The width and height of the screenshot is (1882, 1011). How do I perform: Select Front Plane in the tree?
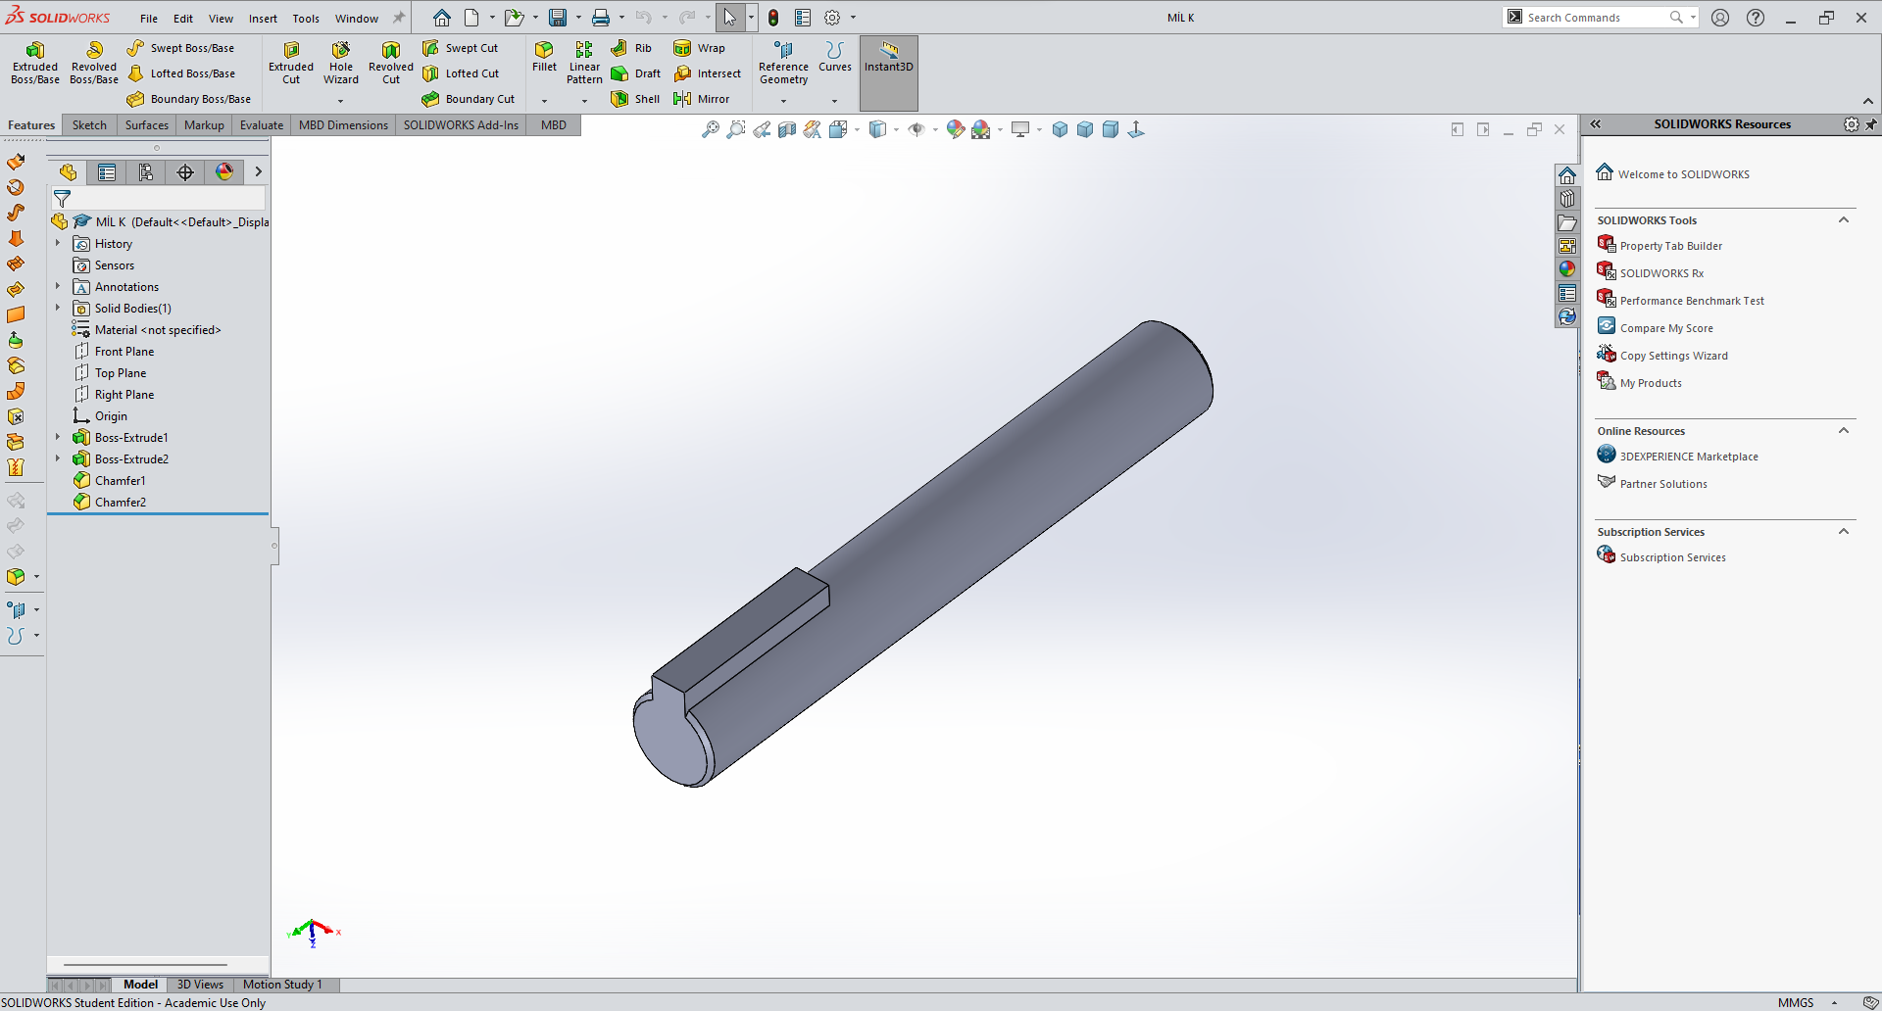pyautogui.click(x=124, y=352)
